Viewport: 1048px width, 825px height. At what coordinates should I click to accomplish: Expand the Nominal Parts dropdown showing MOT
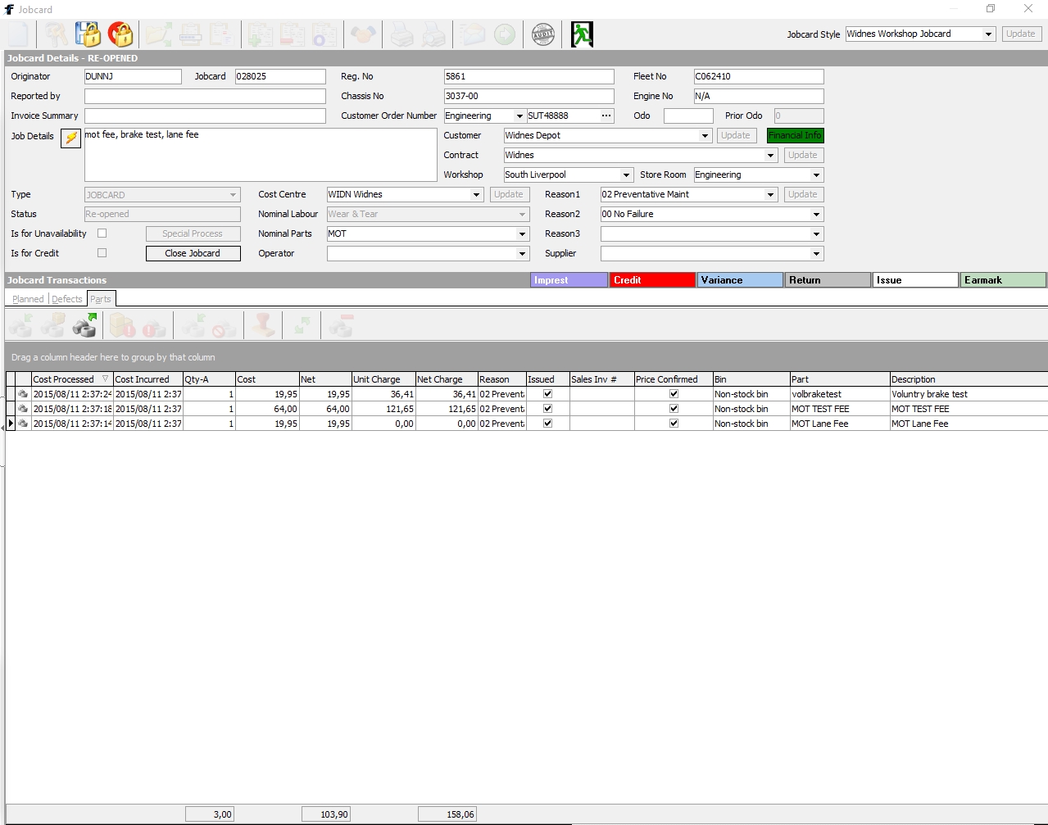click(522, 233)
